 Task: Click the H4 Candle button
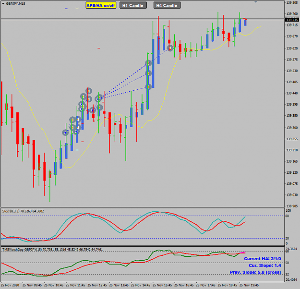tap(167, 5)
